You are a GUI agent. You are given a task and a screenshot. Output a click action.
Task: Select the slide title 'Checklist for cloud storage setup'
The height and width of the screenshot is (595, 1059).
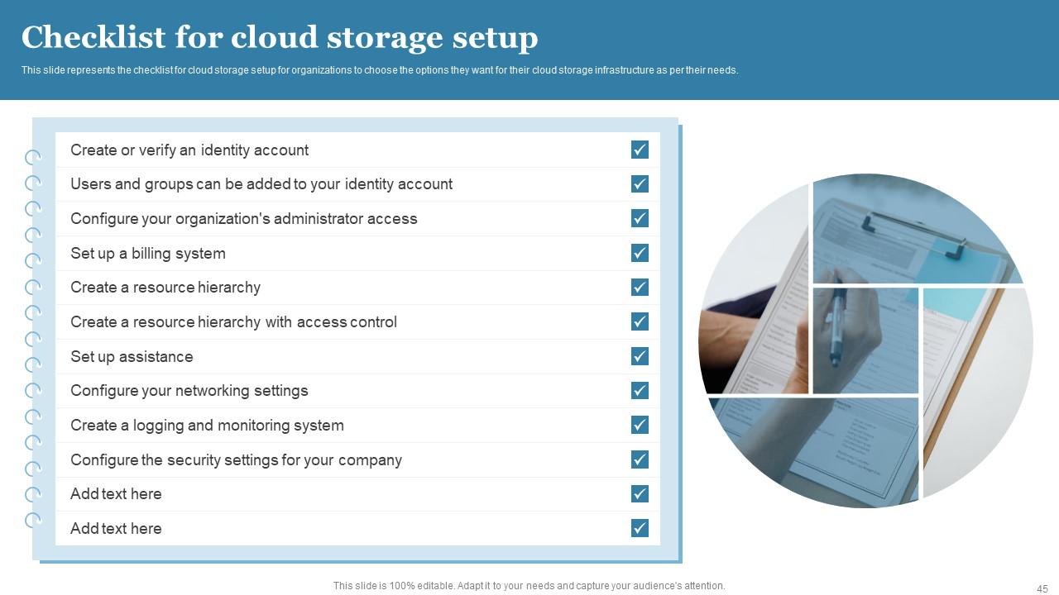pos(280,37)
